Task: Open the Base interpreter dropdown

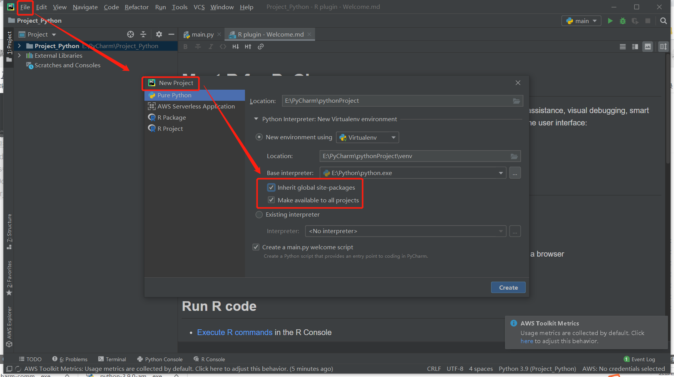Action: click(413, 173)
